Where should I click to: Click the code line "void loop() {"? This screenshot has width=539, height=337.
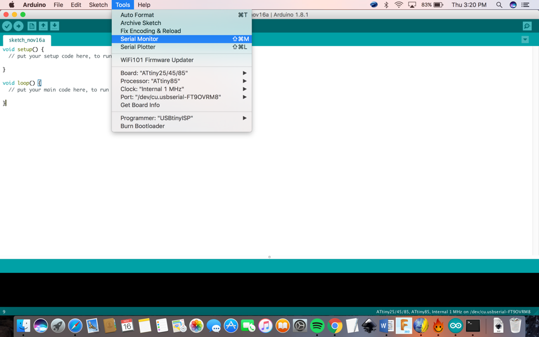pos(22,83)
